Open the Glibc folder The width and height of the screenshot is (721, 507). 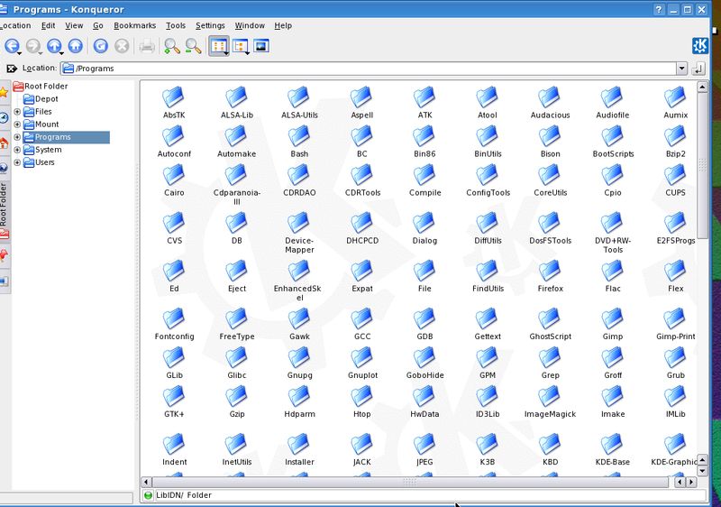tap(236, 363)
